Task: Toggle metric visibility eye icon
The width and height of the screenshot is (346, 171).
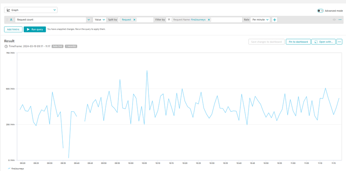Action: pos(334,20)
